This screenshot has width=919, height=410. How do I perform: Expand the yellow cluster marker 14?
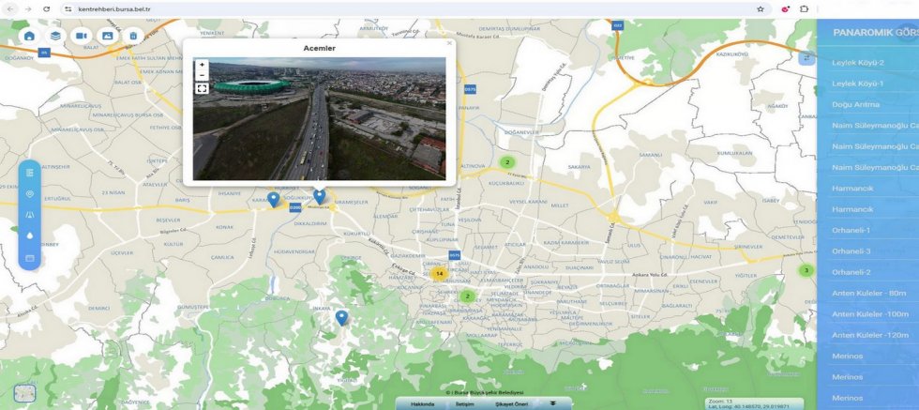click(x=439, y=273)
